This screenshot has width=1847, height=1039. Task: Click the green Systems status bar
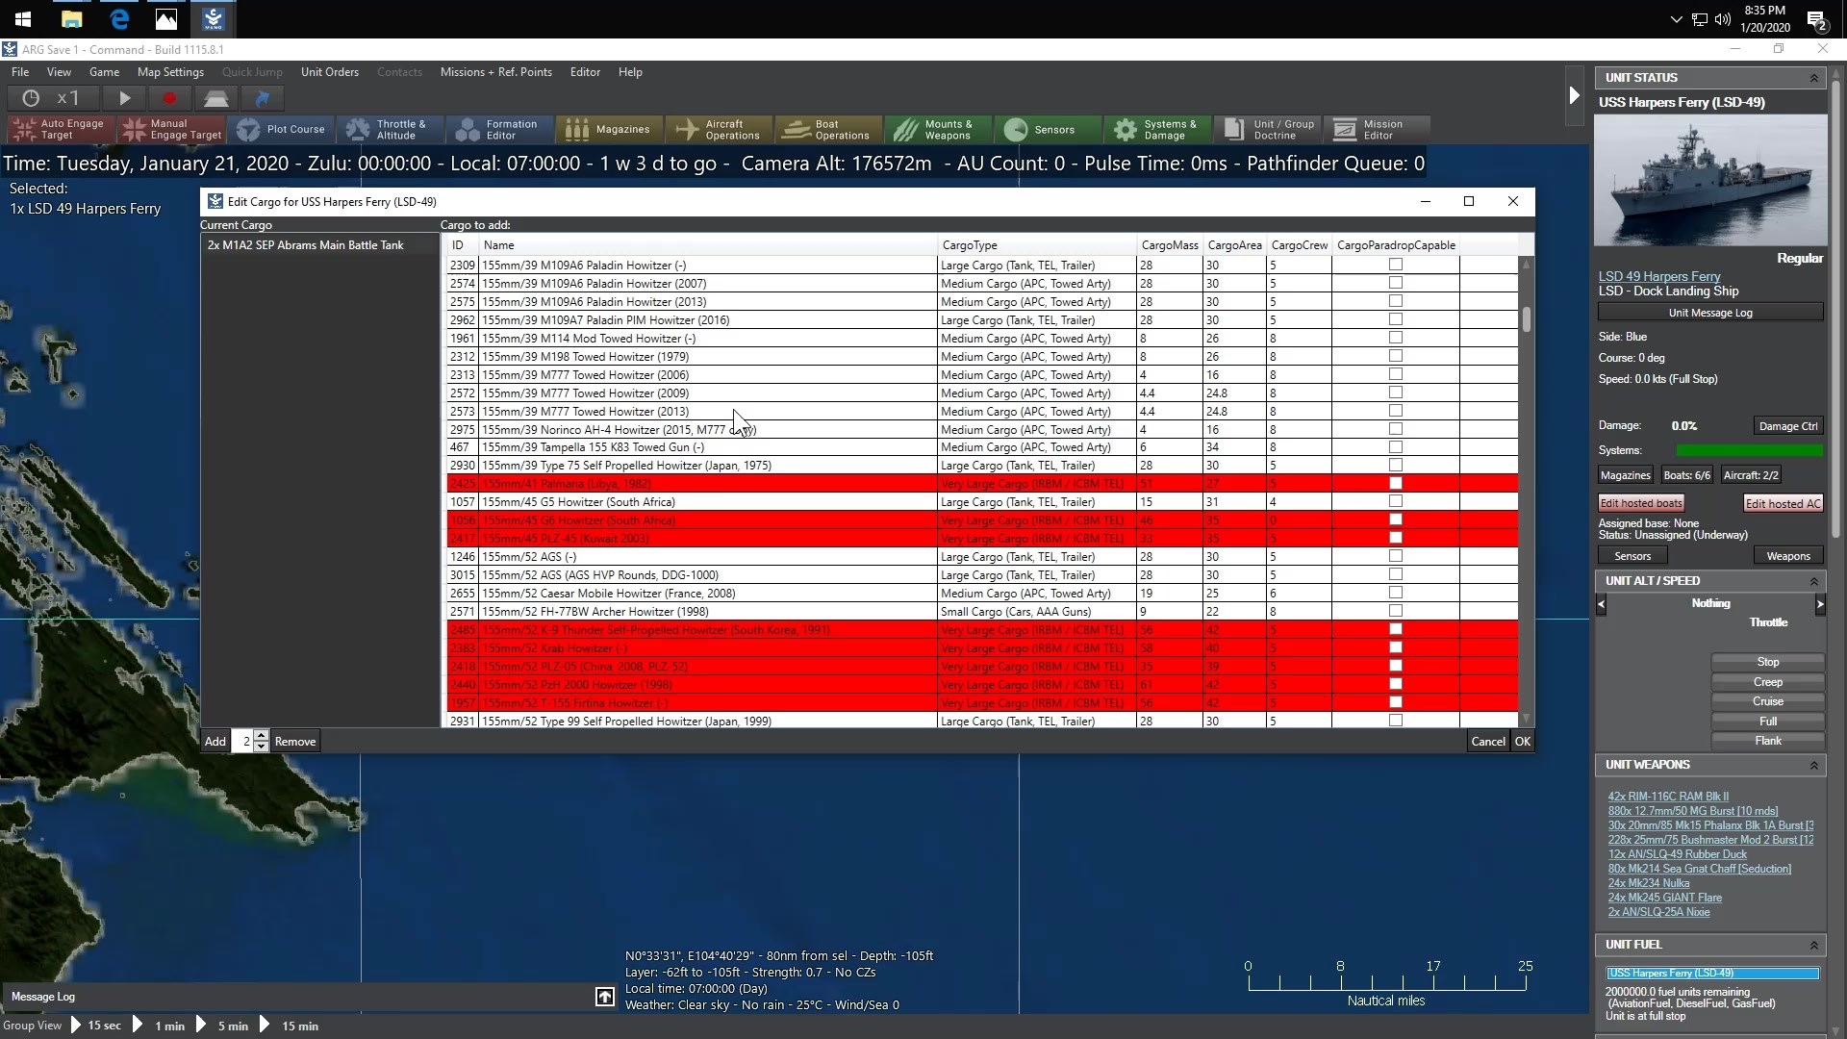tap(1749, 450)
